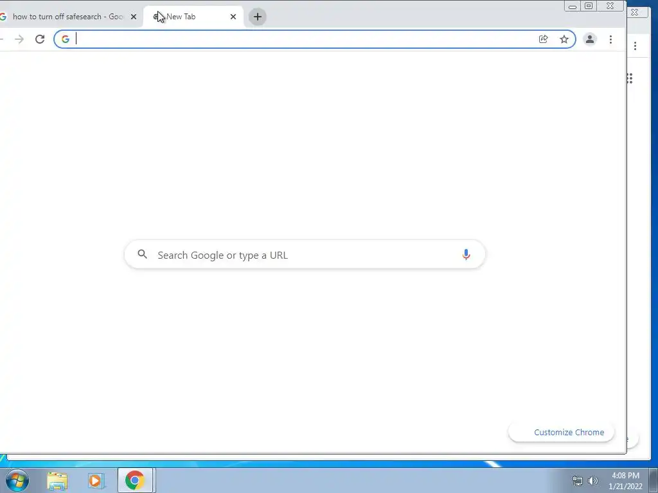658x493 pixels.
Task: Open the volume speaker tray icon
Action: point(593,481)
